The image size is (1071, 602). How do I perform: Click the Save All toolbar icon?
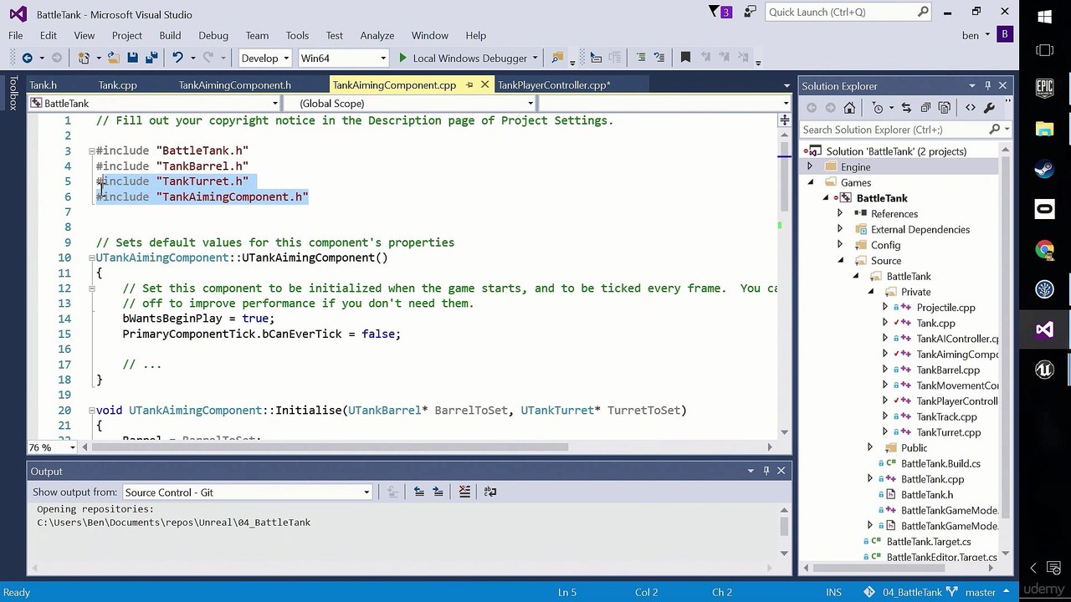151,58
